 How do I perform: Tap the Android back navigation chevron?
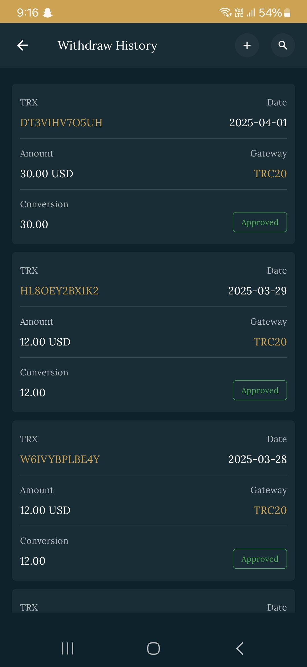(240, 648)
